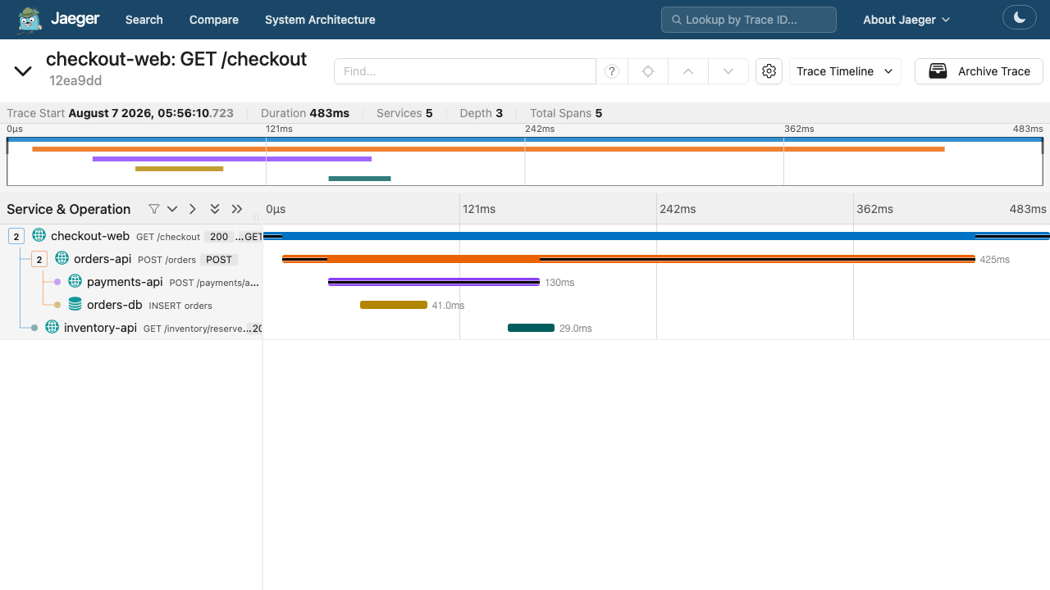Viewport: 1050px width, 590px height.
Task: Click the Services 5 summary
Action: [404, 113]
